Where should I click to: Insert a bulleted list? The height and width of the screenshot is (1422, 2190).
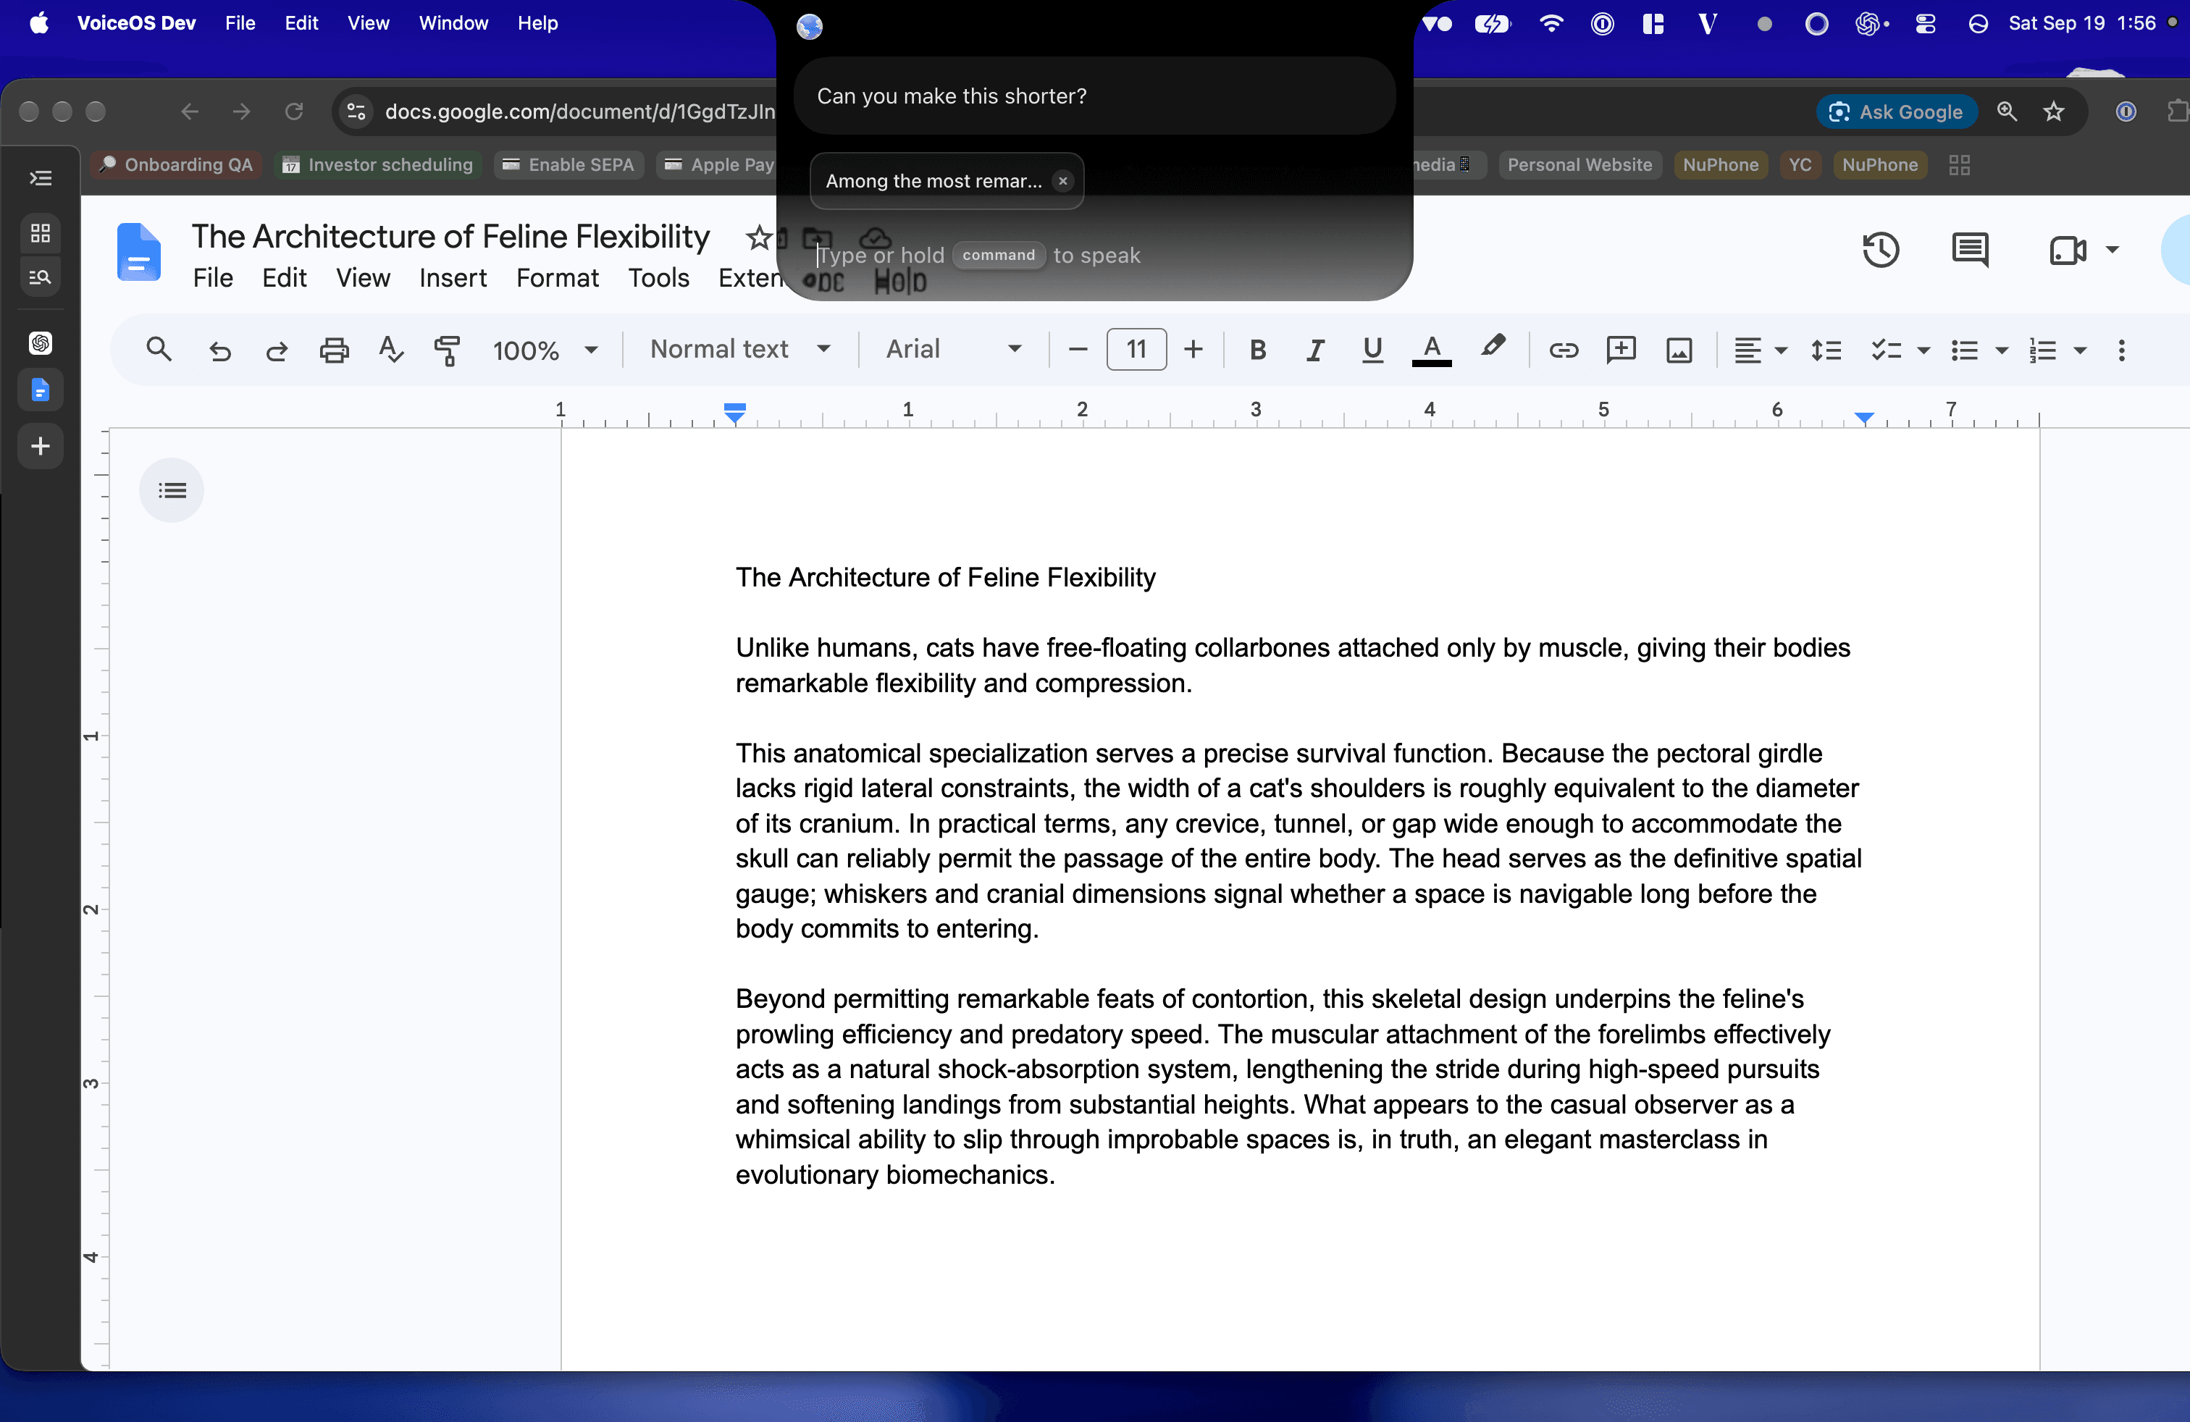(1965, 350)
